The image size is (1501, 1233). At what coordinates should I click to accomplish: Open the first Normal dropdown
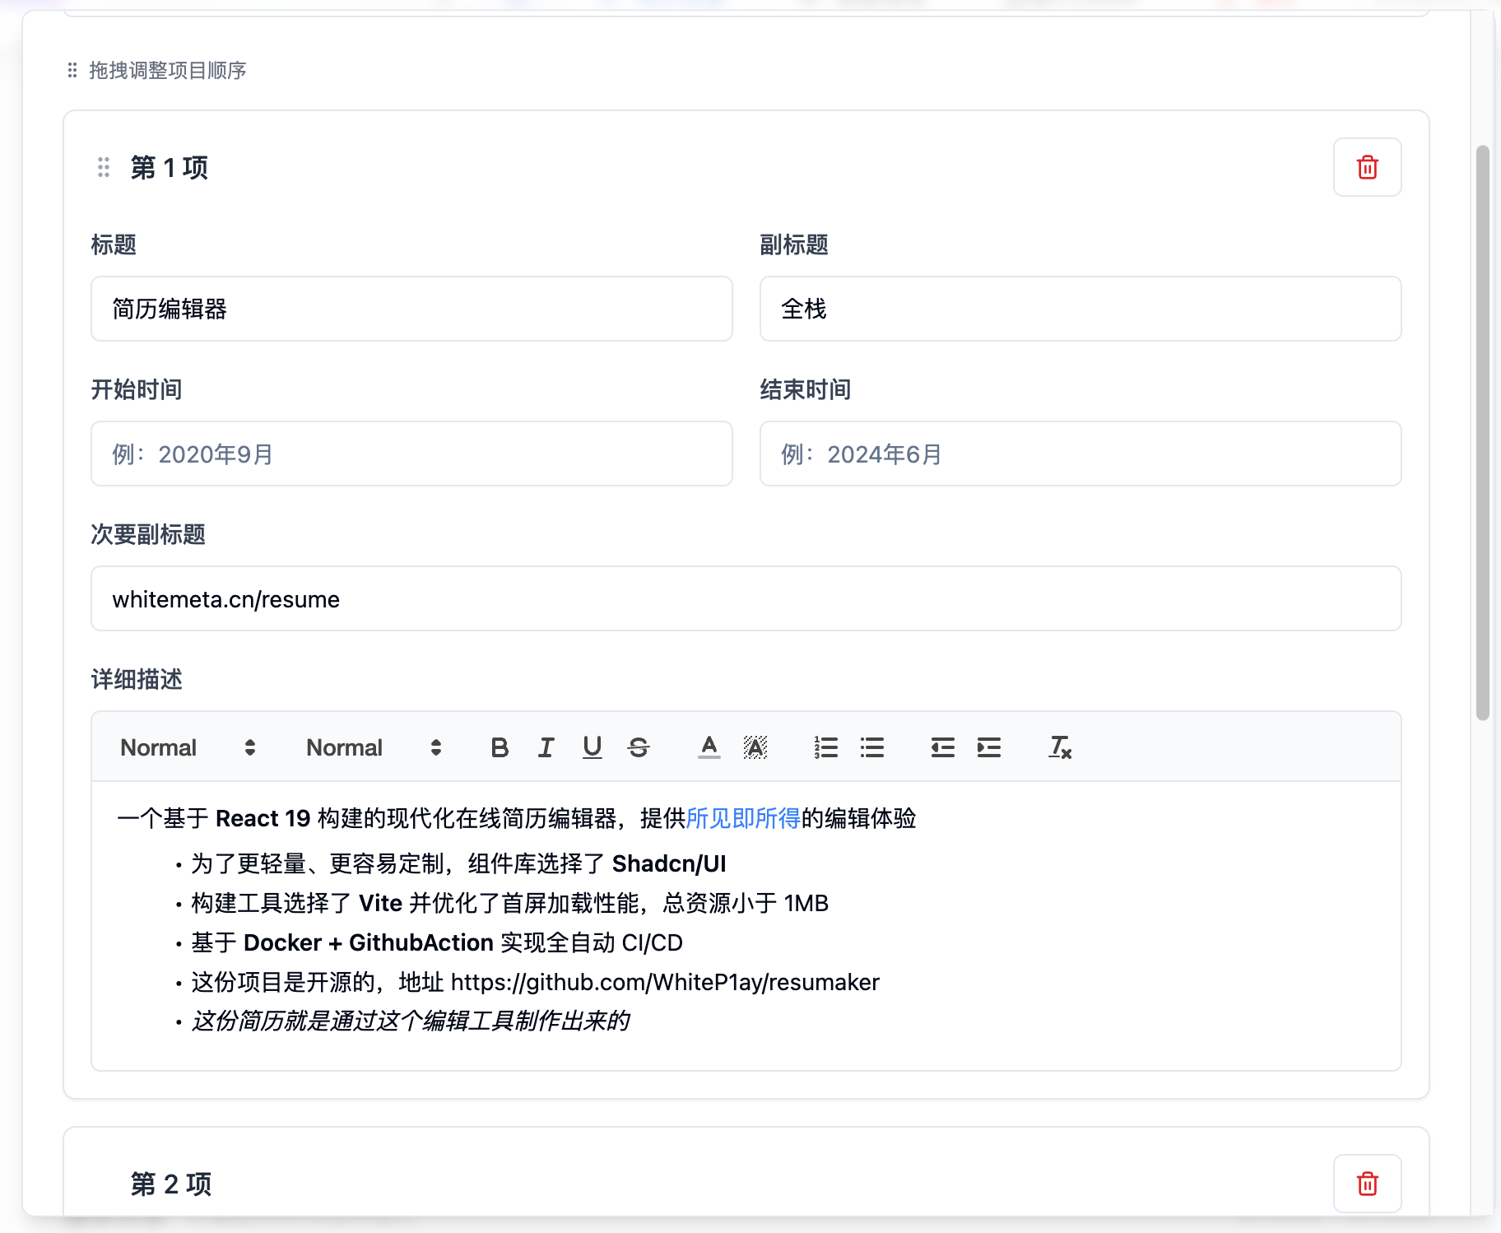coord(188,747)
